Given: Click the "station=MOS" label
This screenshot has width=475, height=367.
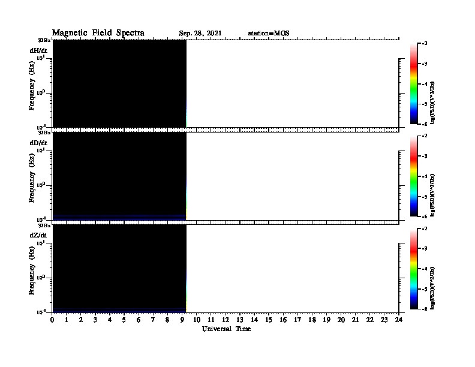Looking at the screenshot, I should (x=269, y=34).
